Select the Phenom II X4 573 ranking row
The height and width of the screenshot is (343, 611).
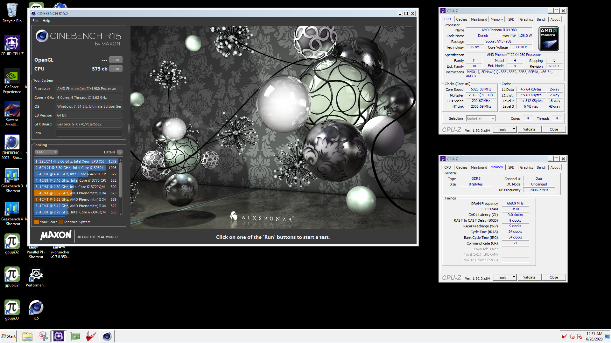pyautogui.click(x=76, y=193)
